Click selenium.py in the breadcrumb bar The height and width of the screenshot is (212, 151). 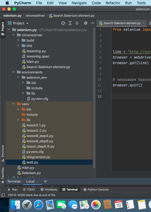pos(12,16)
